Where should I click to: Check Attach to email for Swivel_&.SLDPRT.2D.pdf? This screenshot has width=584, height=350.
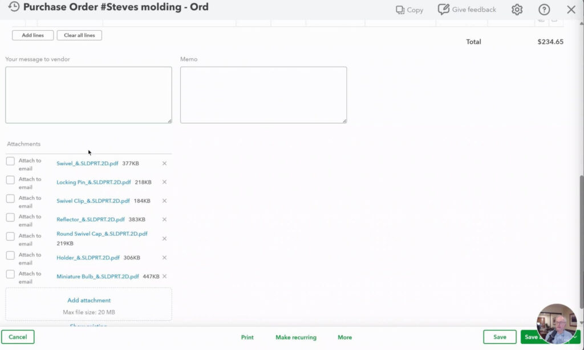point(10,161)
